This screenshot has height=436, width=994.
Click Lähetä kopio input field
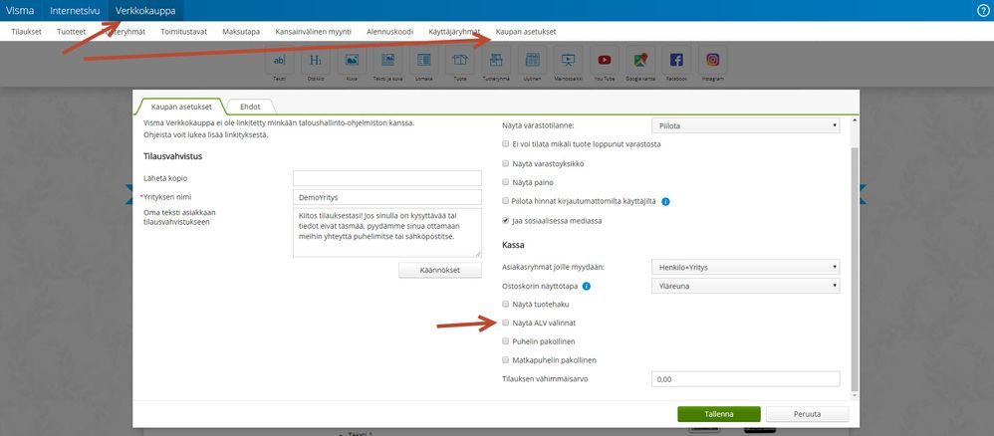tap(387, 178)
